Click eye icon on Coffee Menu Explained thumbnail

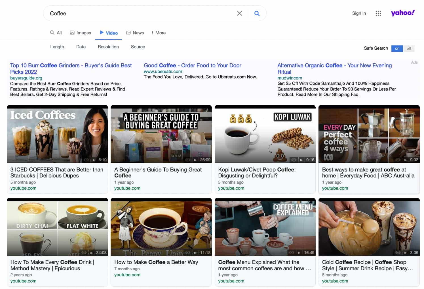coord(292,253)
